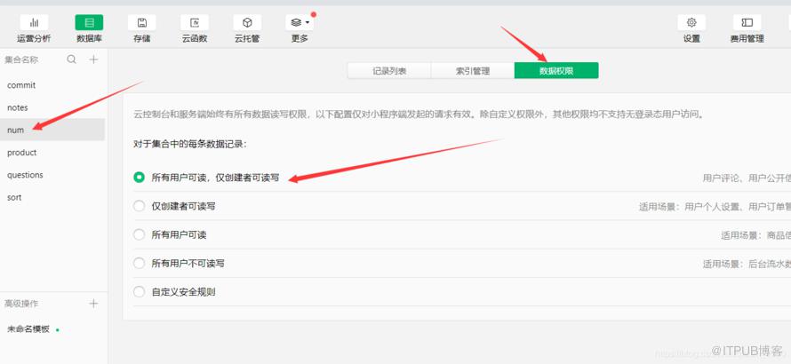791x364 pixels.
Task: Select the commit collection
Action: (52, 85)
